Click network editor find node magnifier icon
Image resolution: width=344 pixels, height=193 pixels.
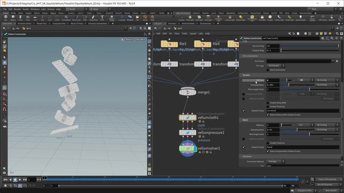[337, 33]
